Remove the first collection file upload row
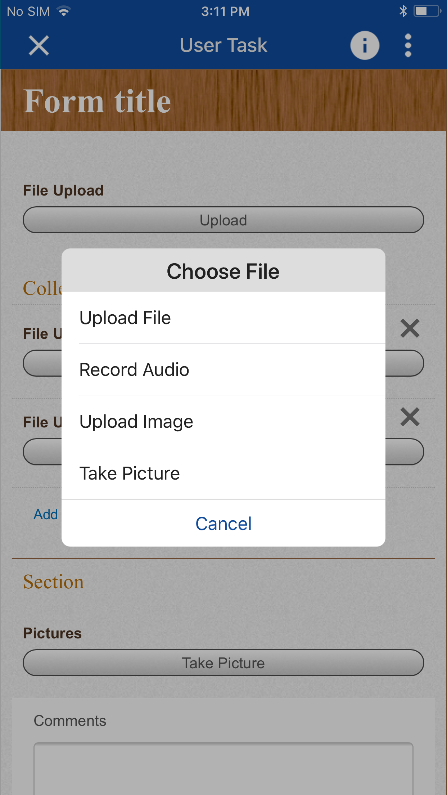 [x=410, y=328]
